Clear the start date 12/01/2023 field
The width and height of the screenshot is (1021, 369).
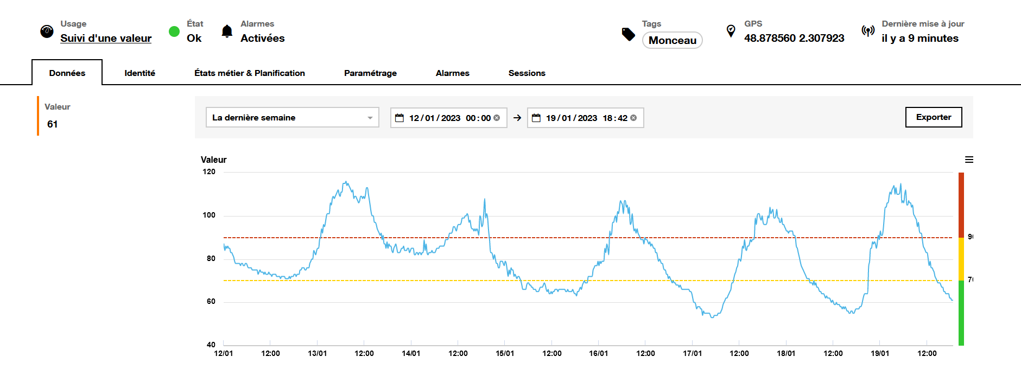point(497,118)
